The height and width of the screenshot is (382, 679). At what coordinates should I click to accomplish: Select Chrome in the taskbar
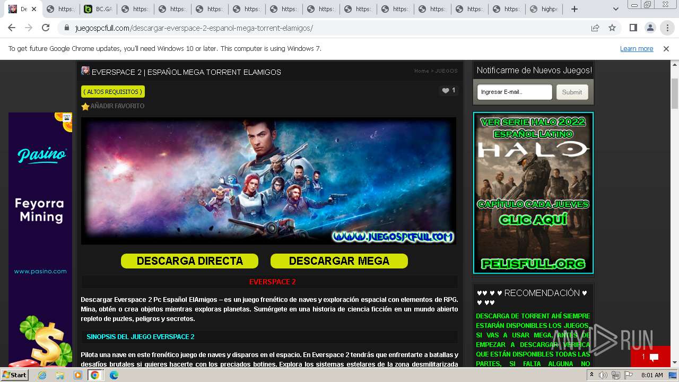[x=95, y=375]
